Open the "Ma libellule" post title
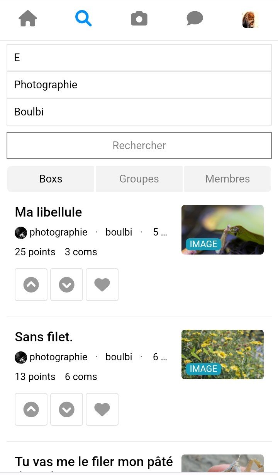 [49, 212]
